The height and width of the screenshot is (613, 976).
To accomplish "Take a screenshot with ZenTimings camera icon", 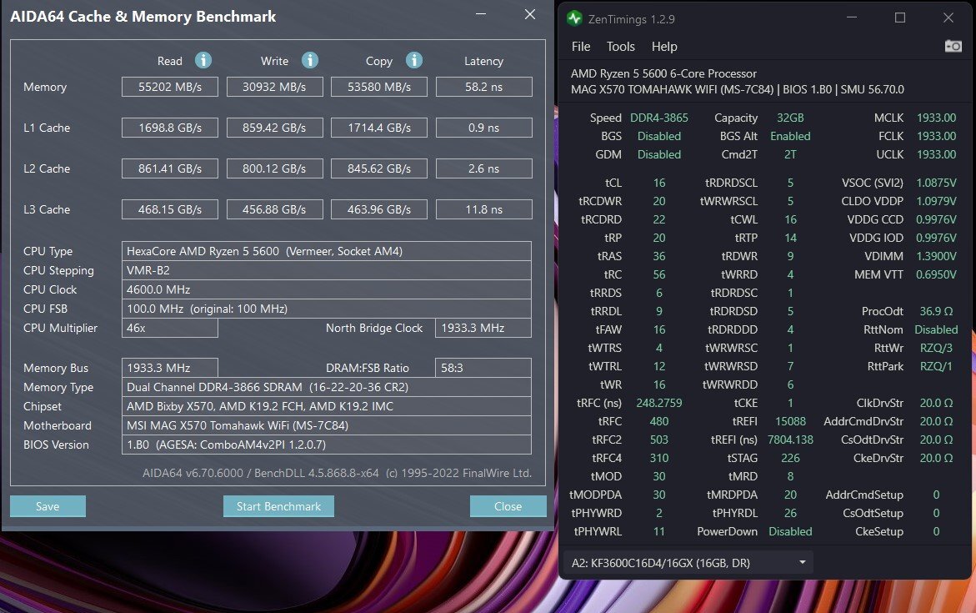I will 953,47.
